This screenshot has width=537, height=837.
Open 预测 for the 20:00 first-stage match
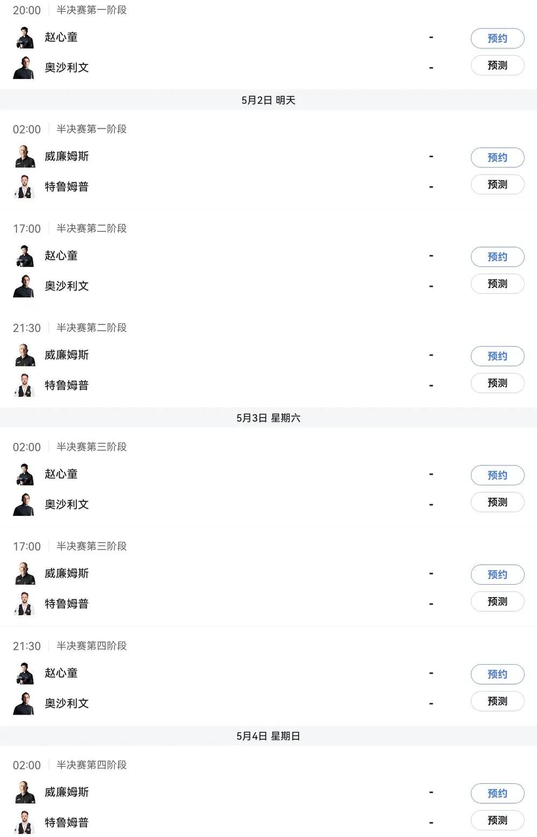tap(497, 65)
